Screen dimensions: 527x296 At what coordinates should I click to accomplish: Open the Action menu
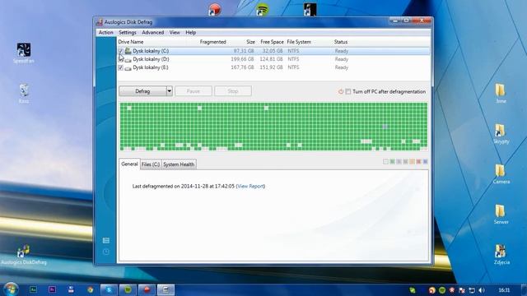105,33
